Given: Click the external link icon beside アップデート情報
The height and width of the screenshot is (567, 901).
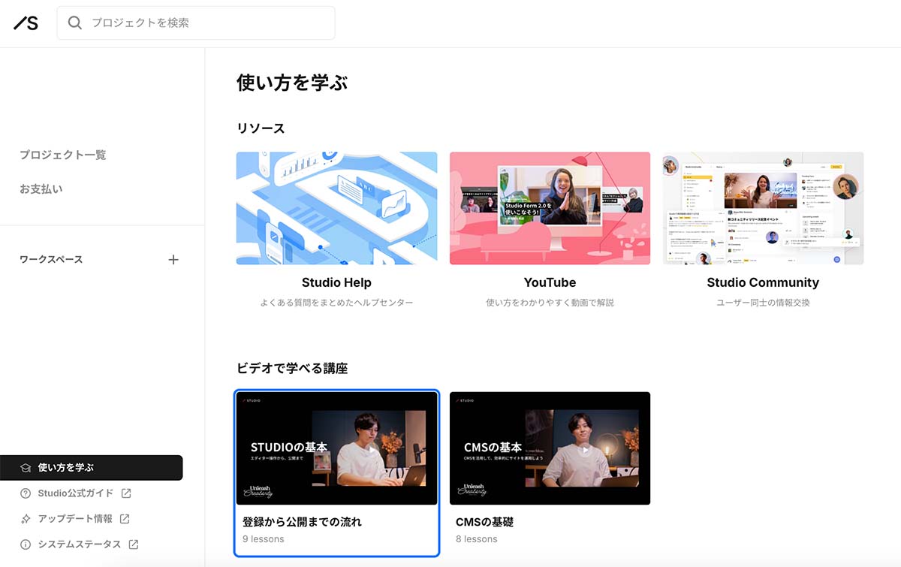Looking at the screenshot, I should click(125, 519).
